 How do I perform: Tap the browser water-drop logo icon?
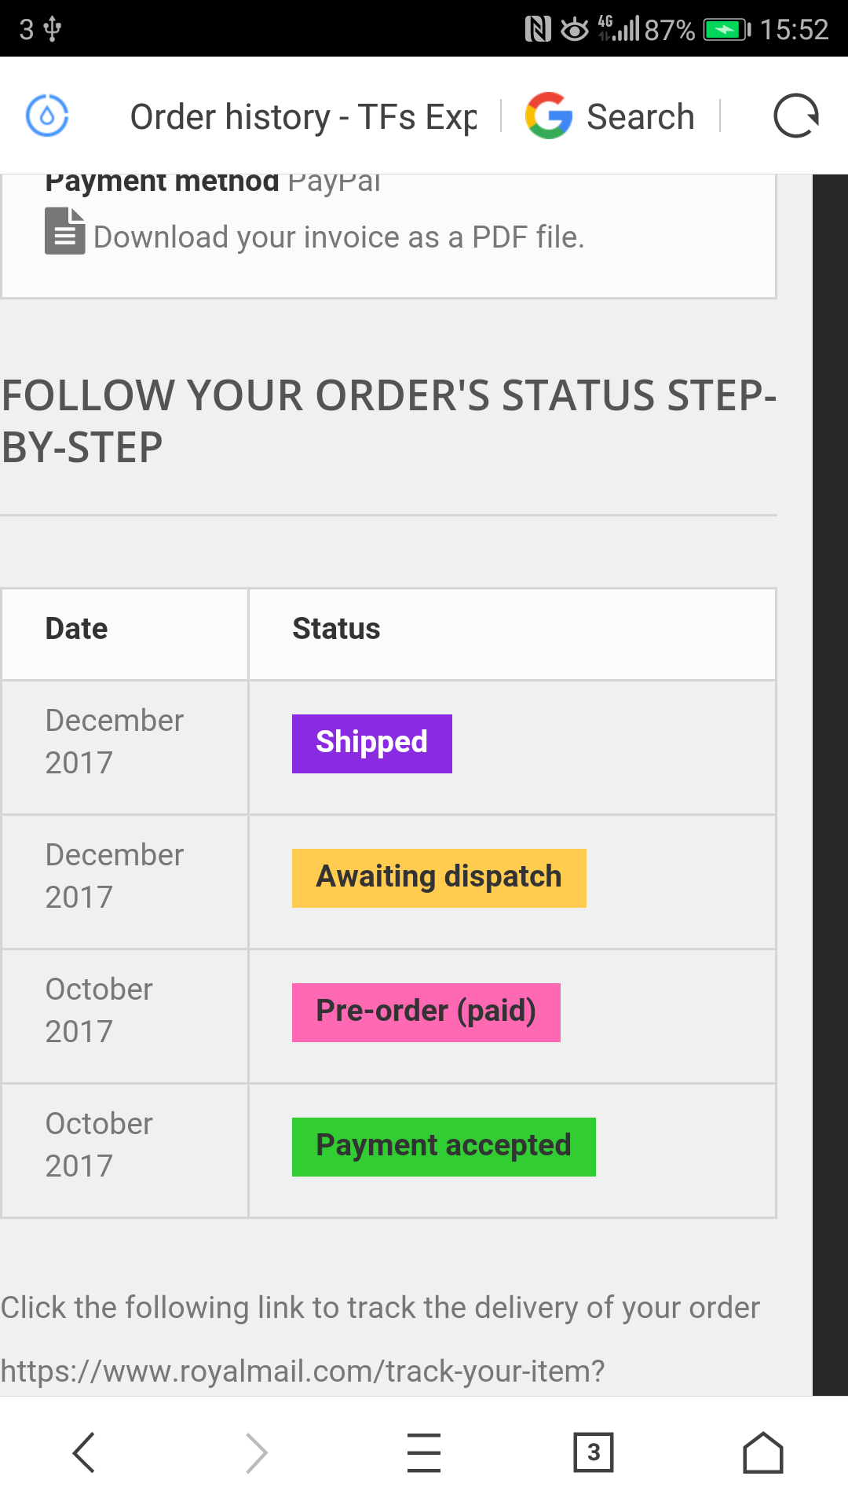coord(47,116)
